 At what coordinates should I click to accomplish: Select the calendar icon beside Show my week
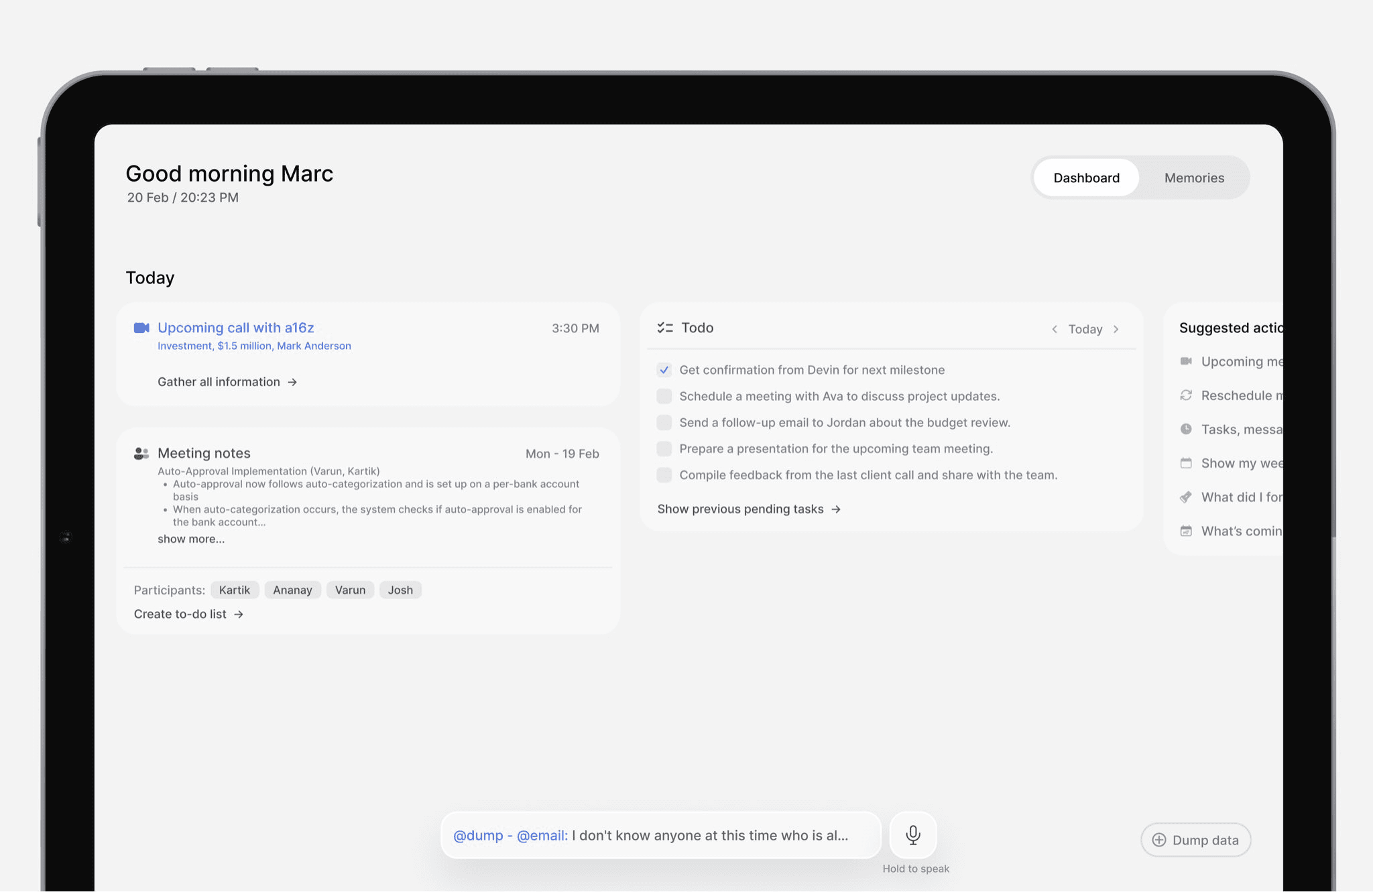click(x=1187, y=463)
